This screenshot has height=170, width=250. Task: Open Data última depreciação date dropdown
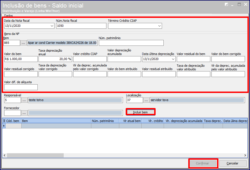click(173, 59)
